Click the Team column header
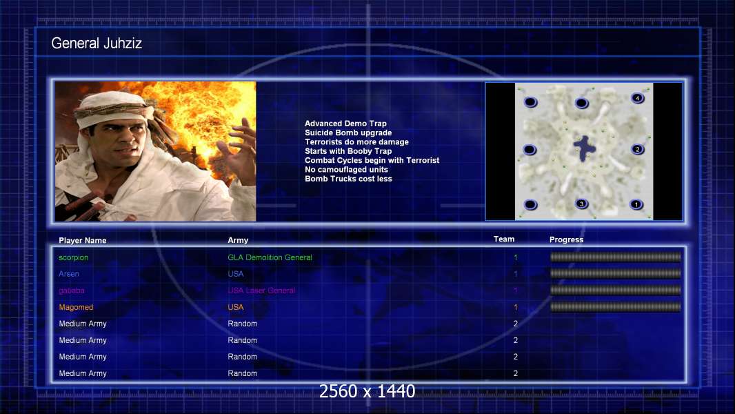 pos(504,239)
